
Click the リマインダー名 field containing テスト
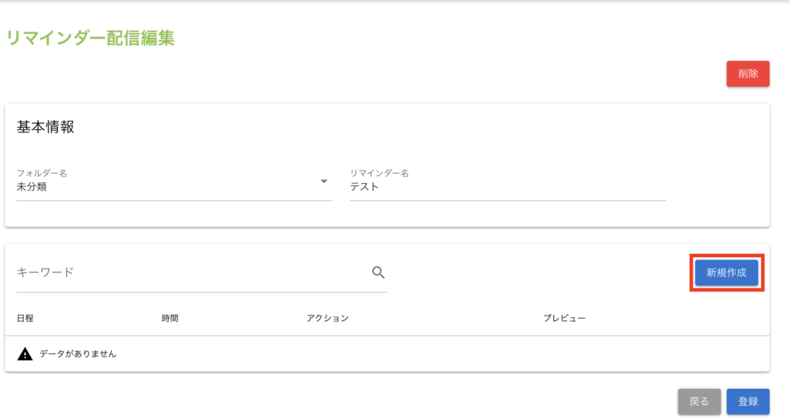click(507, 186)
